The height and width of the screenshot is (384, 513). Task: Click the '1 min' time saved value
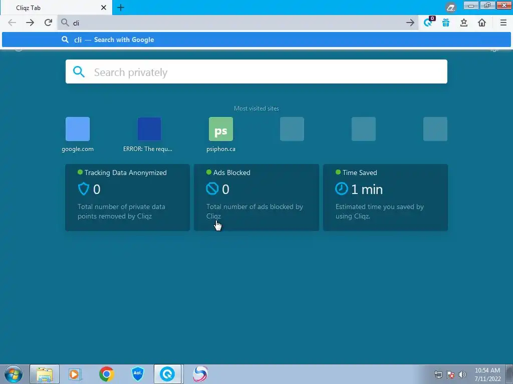(x=367, y=189)
